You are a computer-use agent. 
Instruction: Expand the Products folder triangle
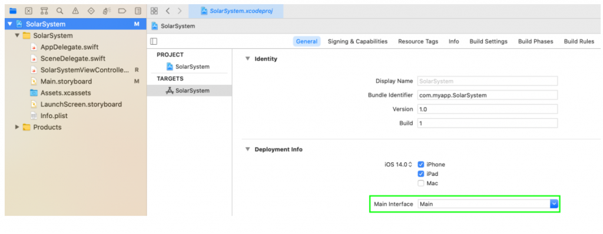click(x=17, y=127)
